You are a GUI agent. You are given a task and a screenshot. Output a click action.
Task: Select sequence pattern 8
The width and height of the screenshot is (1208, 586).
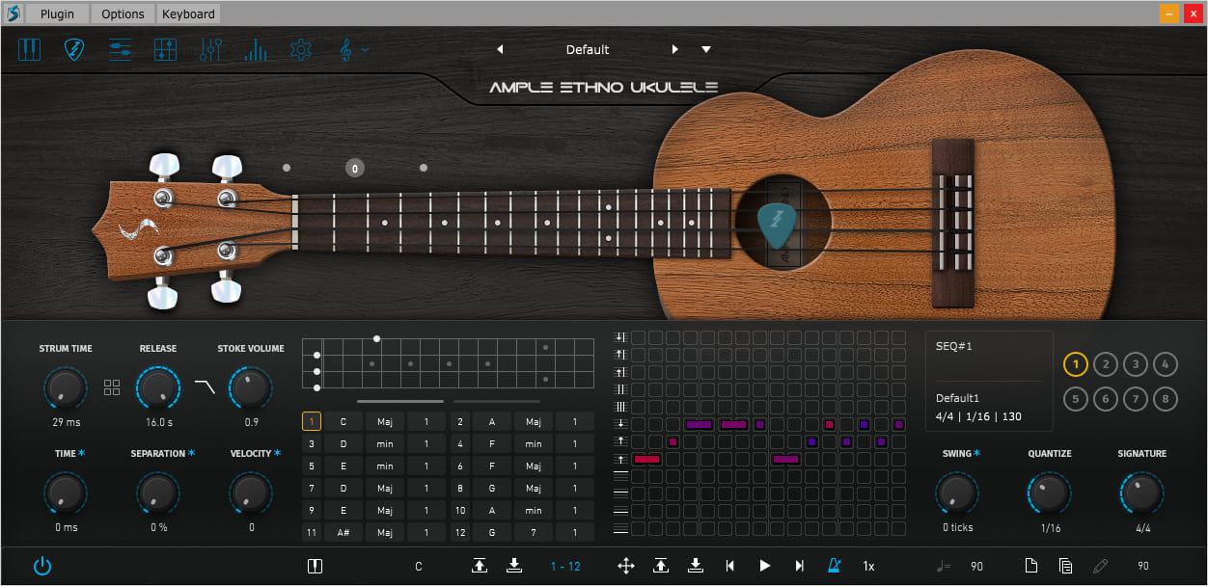tap(1166, 398)
